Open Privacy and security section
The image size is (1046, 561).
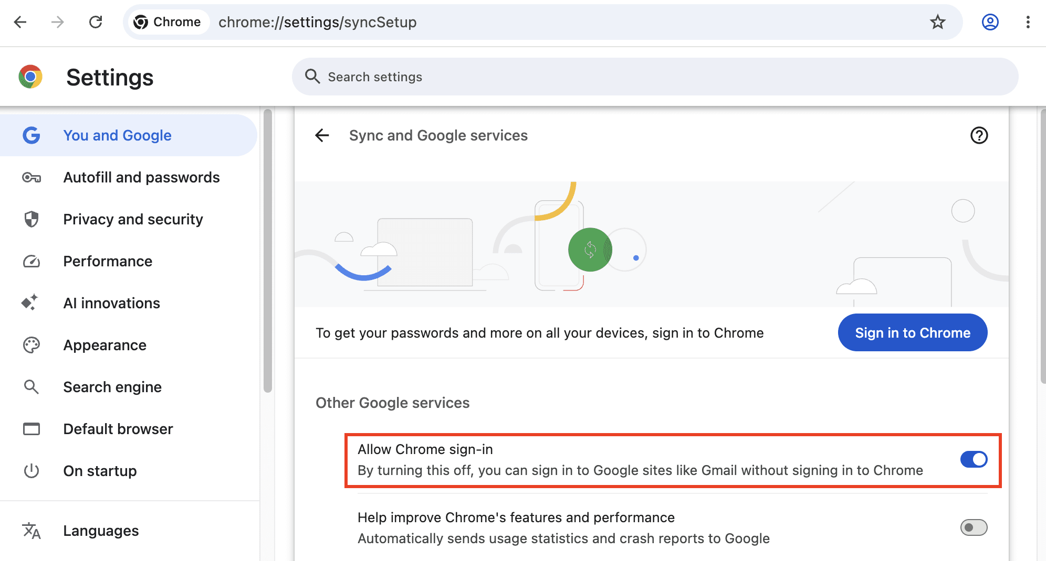click(128, 219)
